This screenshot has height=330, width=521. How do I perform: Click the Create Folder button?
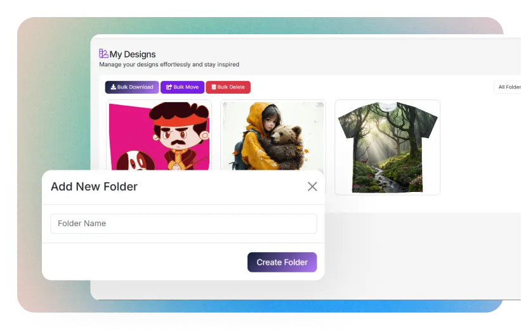[x=282, y=262]
